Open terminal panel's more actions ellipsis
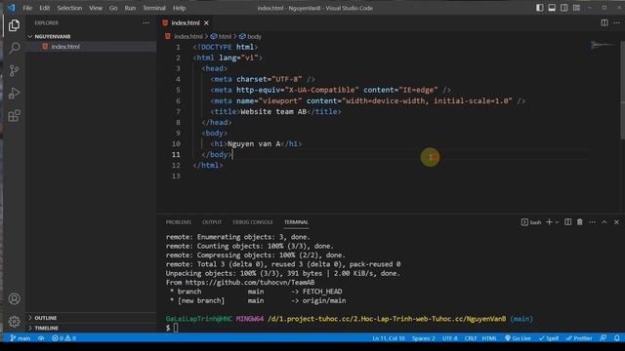 coord(593,222)
